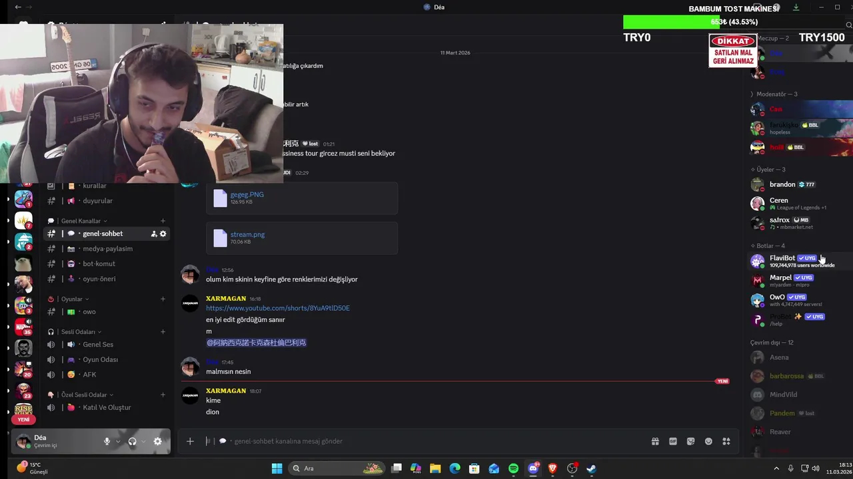Click the Windows Start button
The image size is (853, 479).
277,468
